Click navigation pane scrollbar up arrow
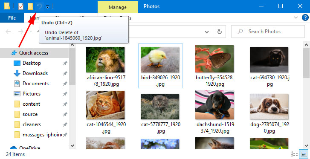The width and height of the screenshot is (310, 159). (72, 45)
